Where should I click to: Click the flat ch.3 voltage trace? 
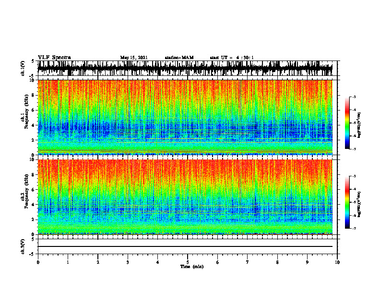[185, 246]
